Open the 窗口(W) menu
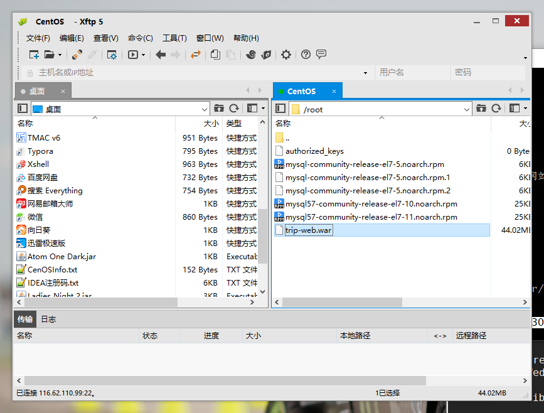The height and width of the screenshot is (413, 544). point(210,38)
